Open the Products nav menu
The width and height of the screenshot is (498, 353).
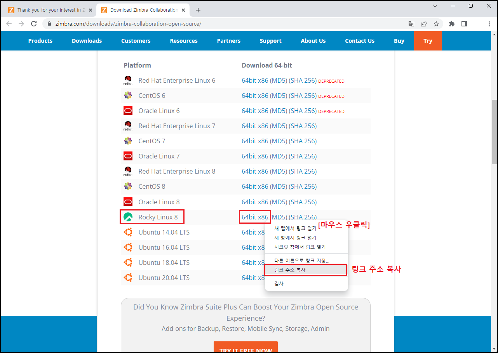[40, 41]
